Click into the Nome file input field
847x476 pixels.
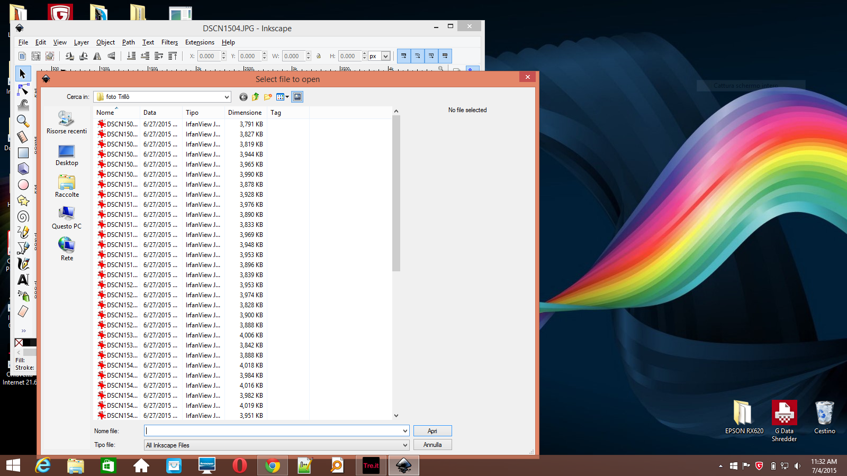273,431
